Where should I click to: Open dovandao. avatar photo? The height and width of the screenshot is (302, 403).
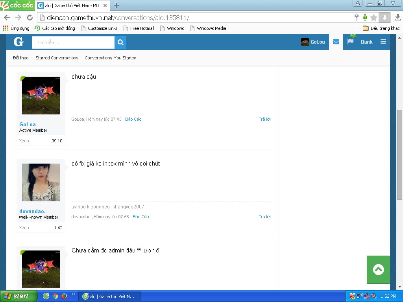coord(41,182)
